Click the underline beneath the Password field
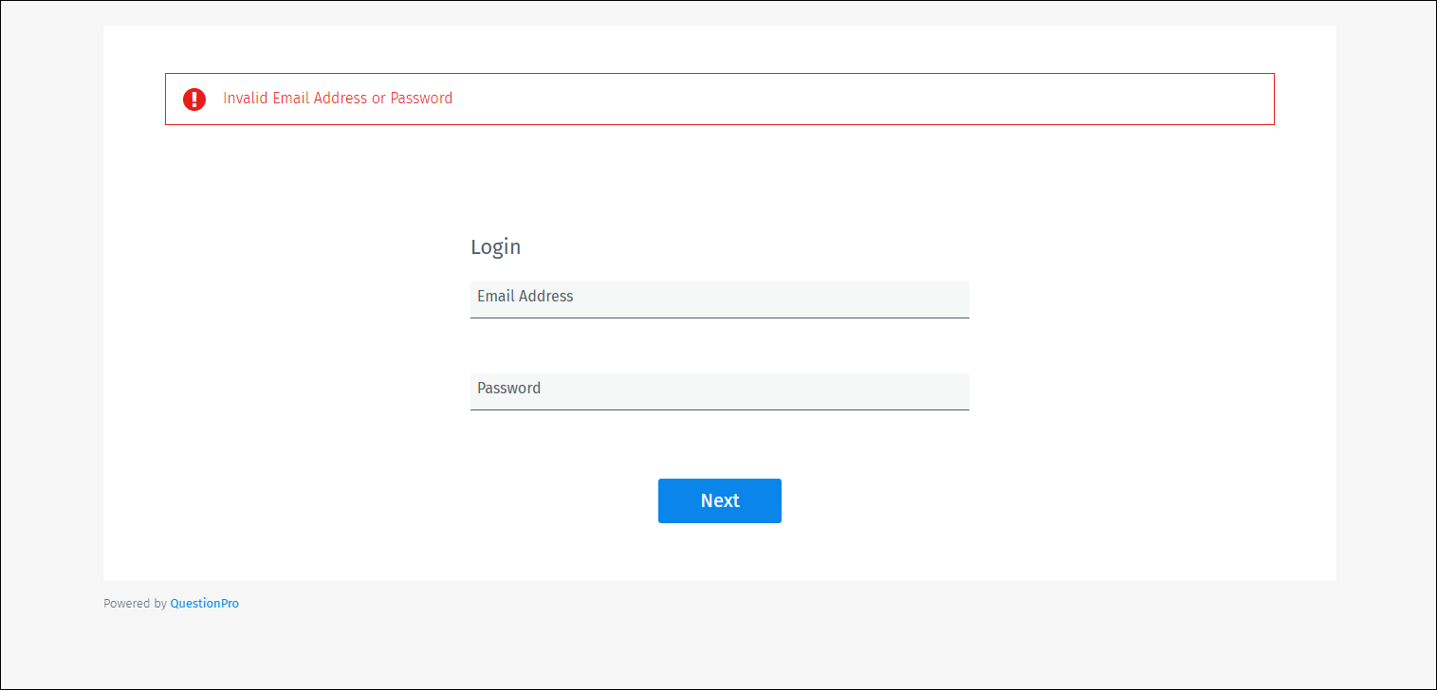This screenshot has height=690, width=1437. [719, 409]
